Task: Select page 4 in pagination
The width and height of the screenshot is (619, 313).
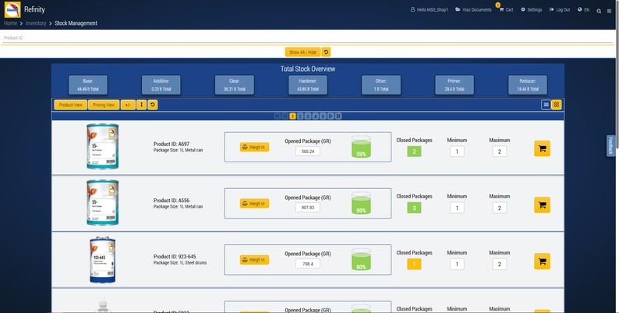Action: tap(316, 116)
